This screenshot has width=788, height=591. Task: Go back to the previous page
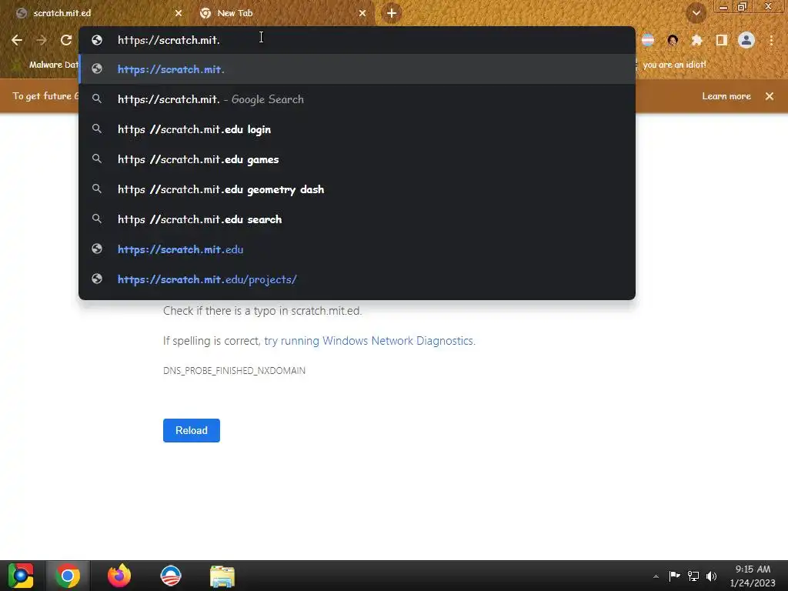tap(17, 40)
